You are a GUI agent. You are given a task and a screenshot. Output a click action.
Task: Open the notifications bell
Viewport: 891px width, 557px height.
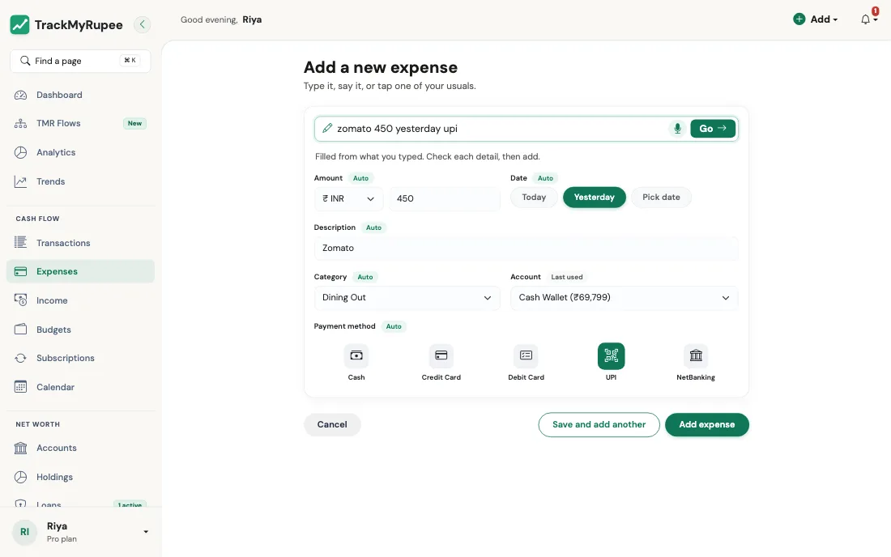click(865, 19)
